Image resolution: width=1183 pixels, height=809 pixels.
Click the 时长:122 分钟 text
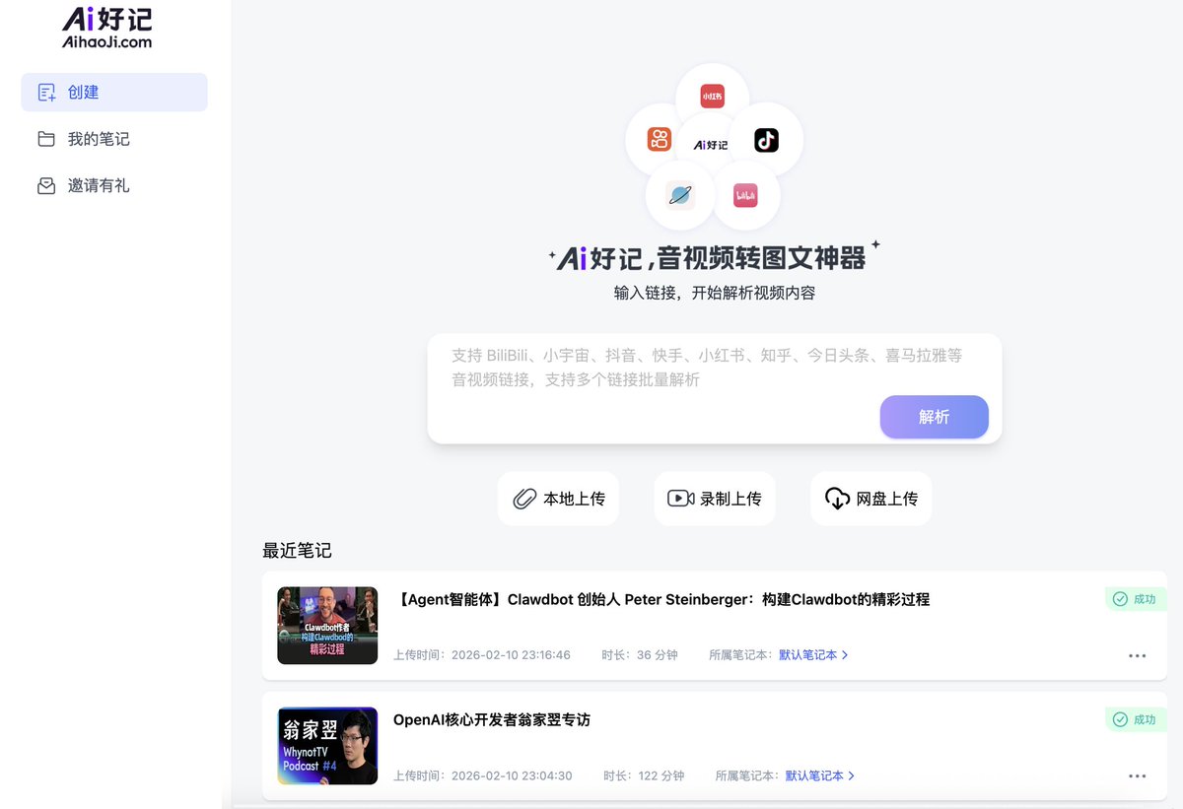(643, 775)
